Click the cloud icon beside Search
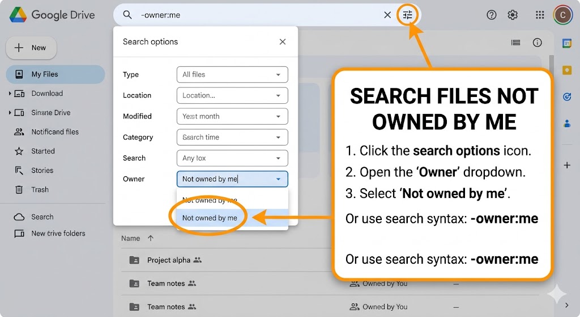 19,217
